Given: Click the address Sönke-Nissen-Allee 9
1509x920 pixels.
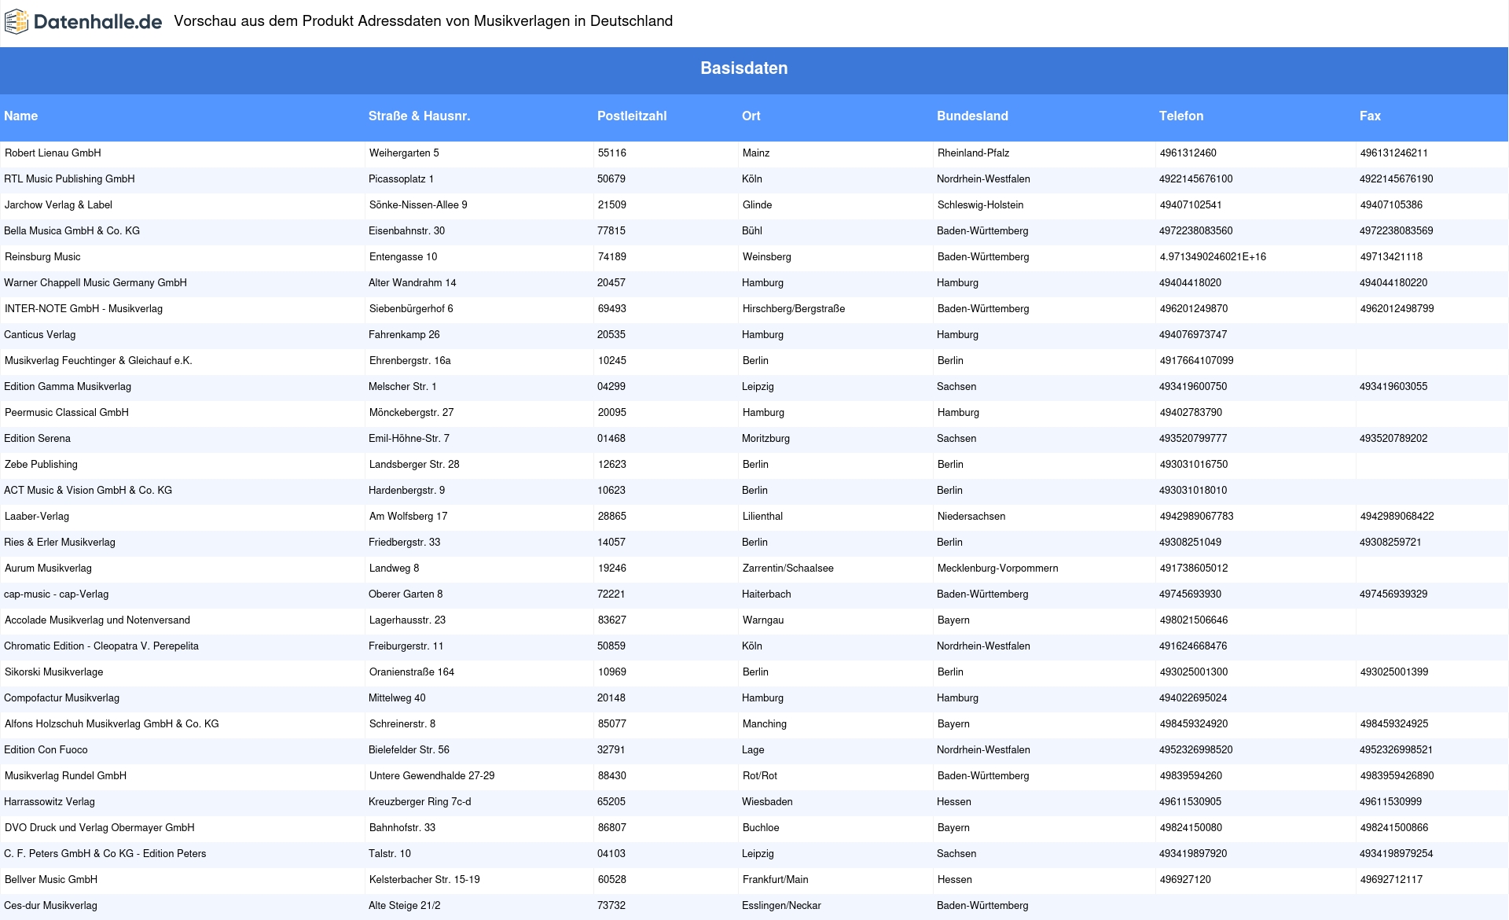Looking at the screenshot, I should 418,205.
